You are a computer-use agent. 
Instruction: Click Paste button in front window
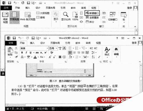tap(10, 52)
